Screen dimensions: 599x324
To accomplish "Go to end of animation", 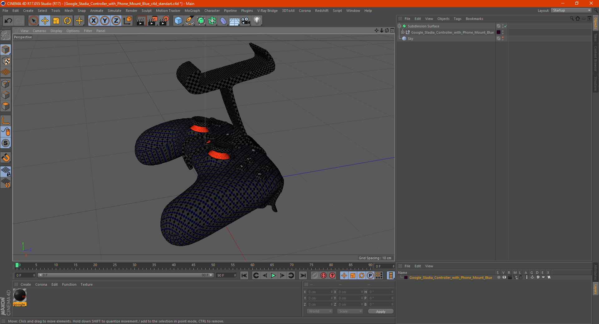I will tap(303, 275).
